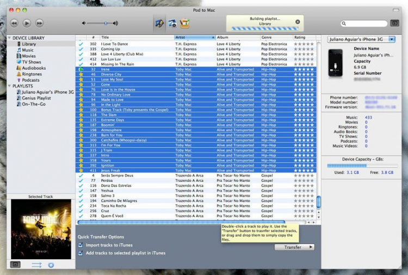Select the track Toca Na Rocha

tap(196, 206)
